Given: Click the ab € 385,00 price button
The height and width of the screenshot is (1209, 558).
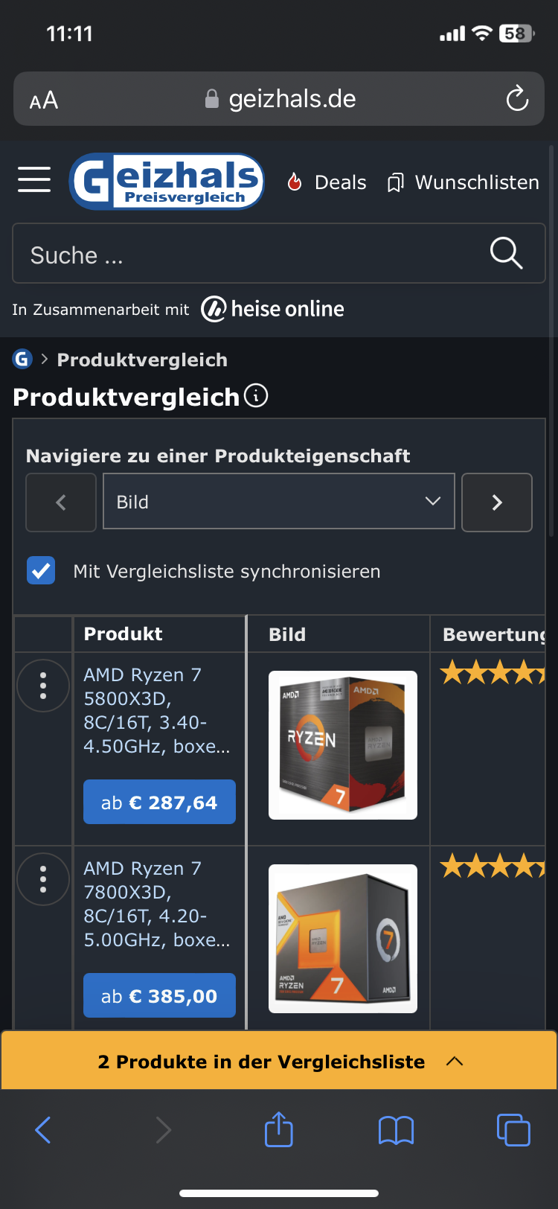Looking at the screenshot, I should click(159, 995).
